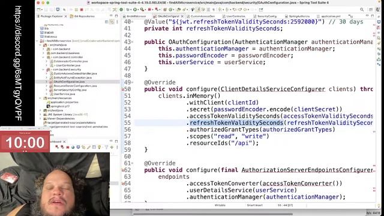This screenshot has height=216, width=384.
Task: Click the Search magnifier icon in toolbar
Action: pyautogui.click(x=362, y=10)
